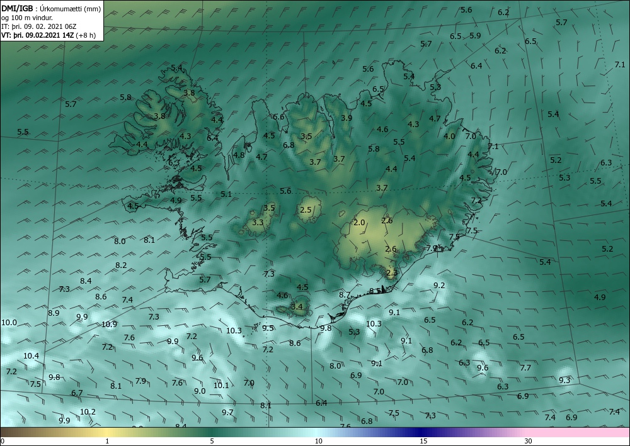Click the '1' label on color scale

point(107,441)
